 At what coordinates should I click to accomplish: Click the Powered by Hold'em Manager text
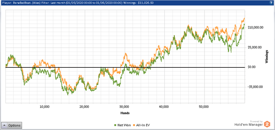[249, 123]
